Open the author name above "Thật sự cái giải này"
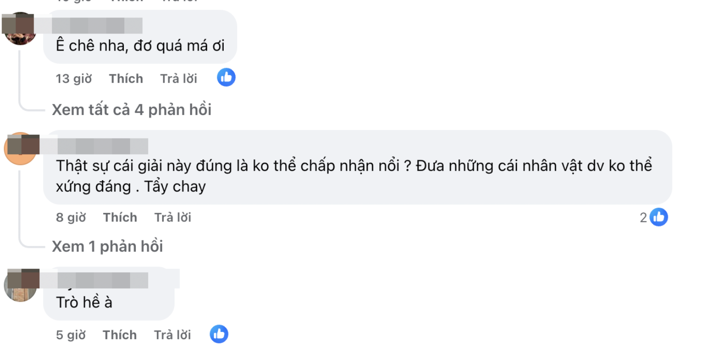 103,146
